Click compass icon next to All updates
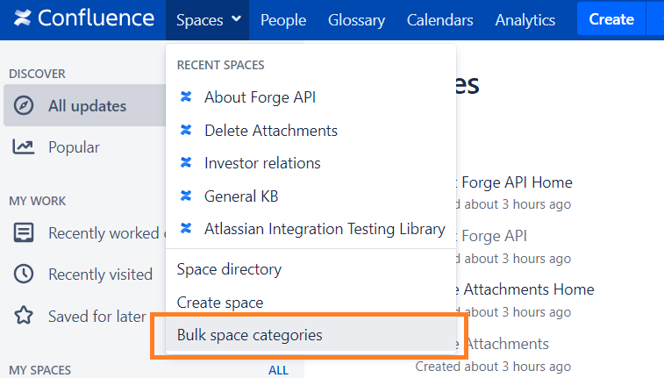The width and height of the screenshot is (664, 378). (x=25, y=106)
